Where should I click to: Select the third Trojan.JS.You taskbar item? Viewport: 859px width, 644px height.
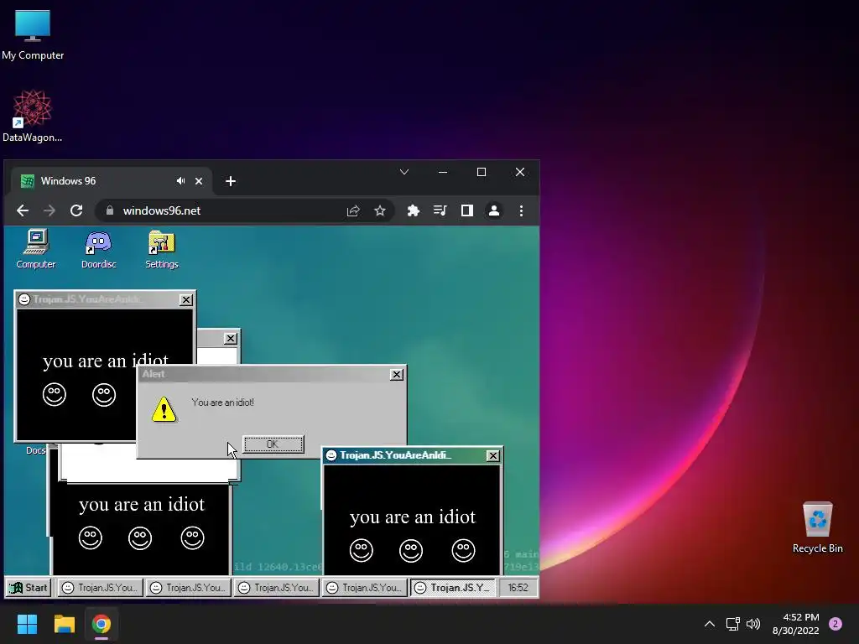click(x=276, y=588)
